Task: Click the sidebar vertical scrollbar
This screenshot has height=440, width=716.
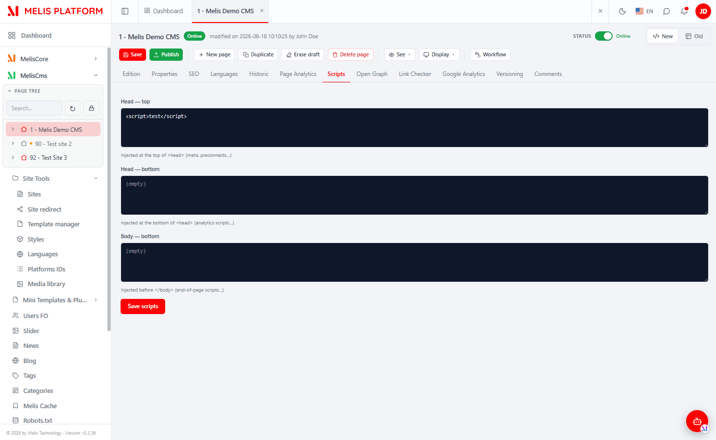Action: 109,189
